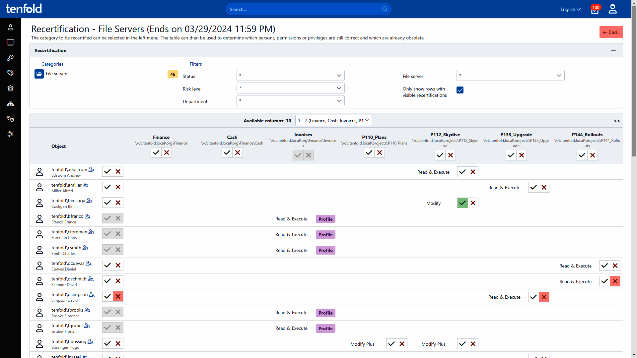Open the shopping cart with 100 badge
The height and width of the screenshot is (358, 637).
tap(595, 10)
